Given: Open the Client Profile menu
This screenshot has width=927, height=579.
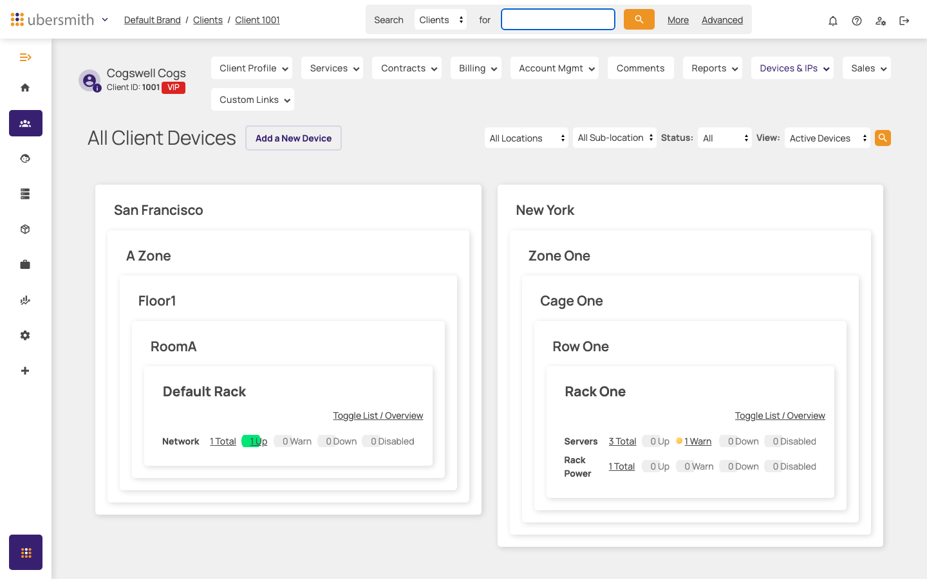Looking at the screenshot, I should tap(252, 68).
